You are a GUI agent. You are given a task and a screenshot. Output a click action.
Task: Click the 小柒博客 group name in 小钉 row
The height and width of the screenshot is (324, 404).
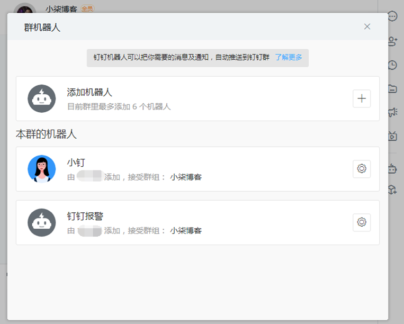point(185,177)
